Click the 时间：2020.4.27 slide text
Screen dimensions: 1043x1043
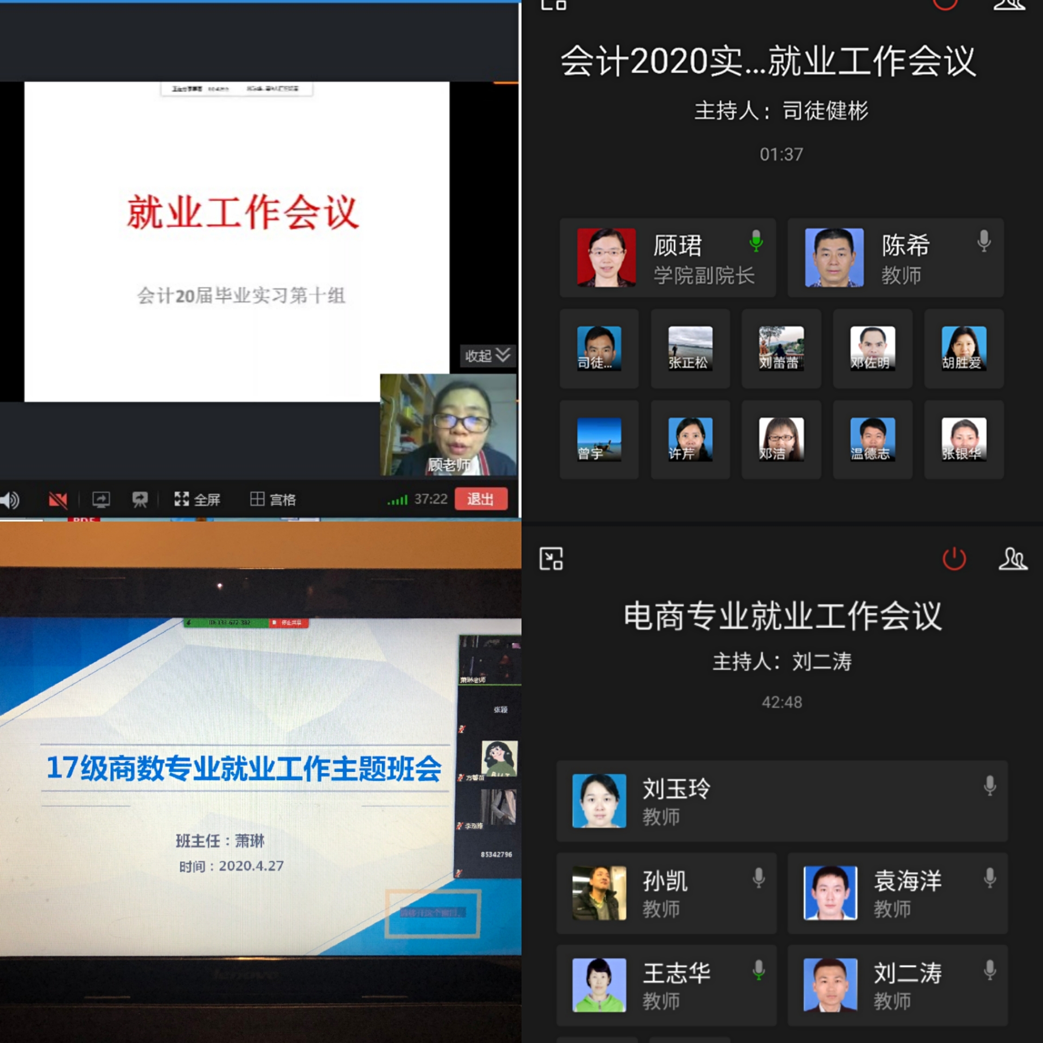pos(231,866)
